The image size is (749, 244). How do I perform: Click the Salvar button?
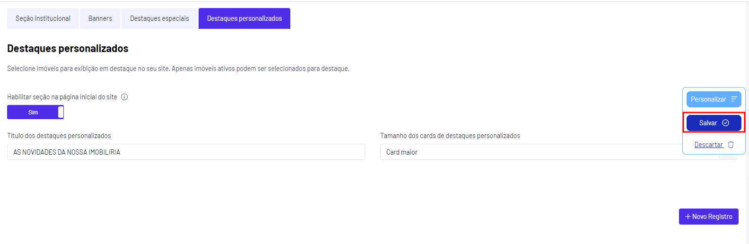[x=714, y=123]
